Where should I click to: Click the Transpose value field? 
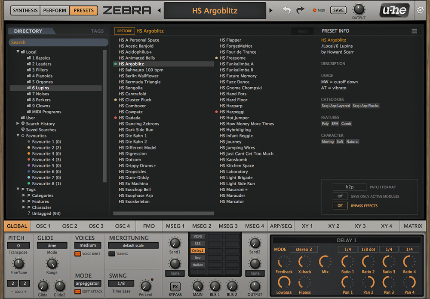pos(18,246)
